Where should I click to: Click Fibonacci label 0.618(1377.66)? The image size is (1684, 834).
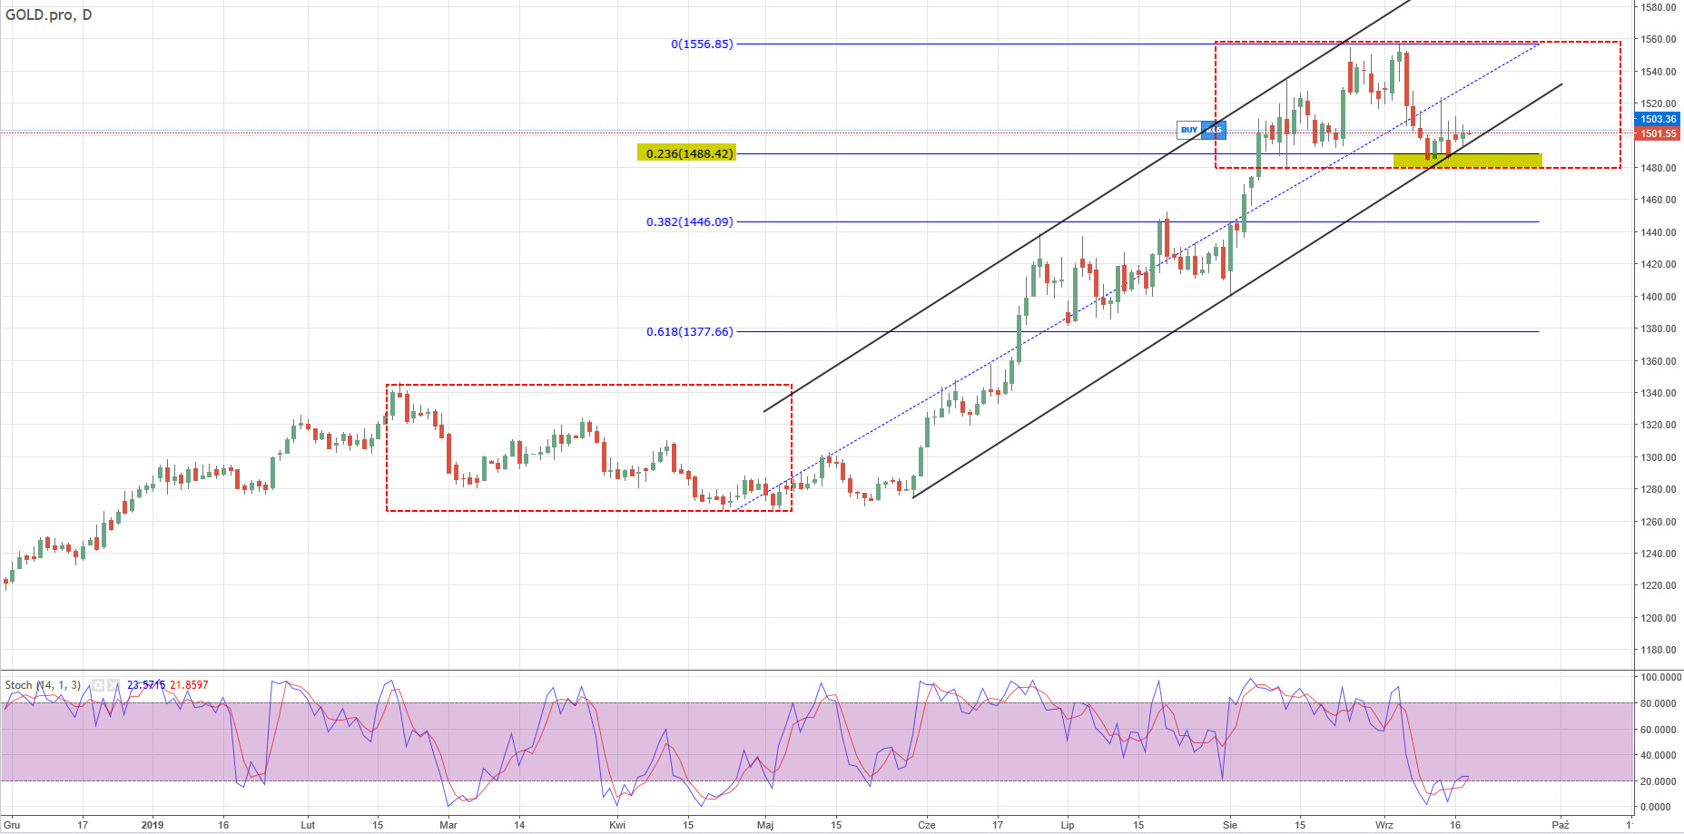[689, 331]
